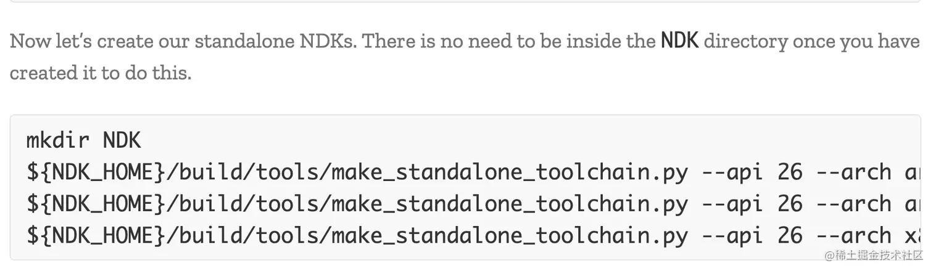This screenshot has width=933, height=271.
Task: Click the word "directory" in the paragraph
Action: tap(745, 41)
